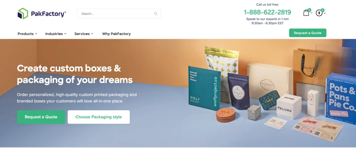Call the 1-888-622-2819 phone link
The width and height of the screenshot is (356, 148).
click(x=267, y=12)
